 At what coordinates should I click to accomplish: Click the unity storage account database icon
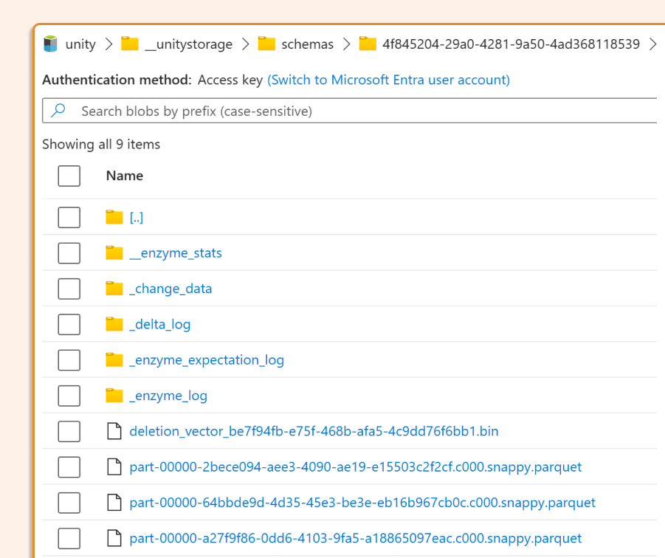[x=49, y=44]
